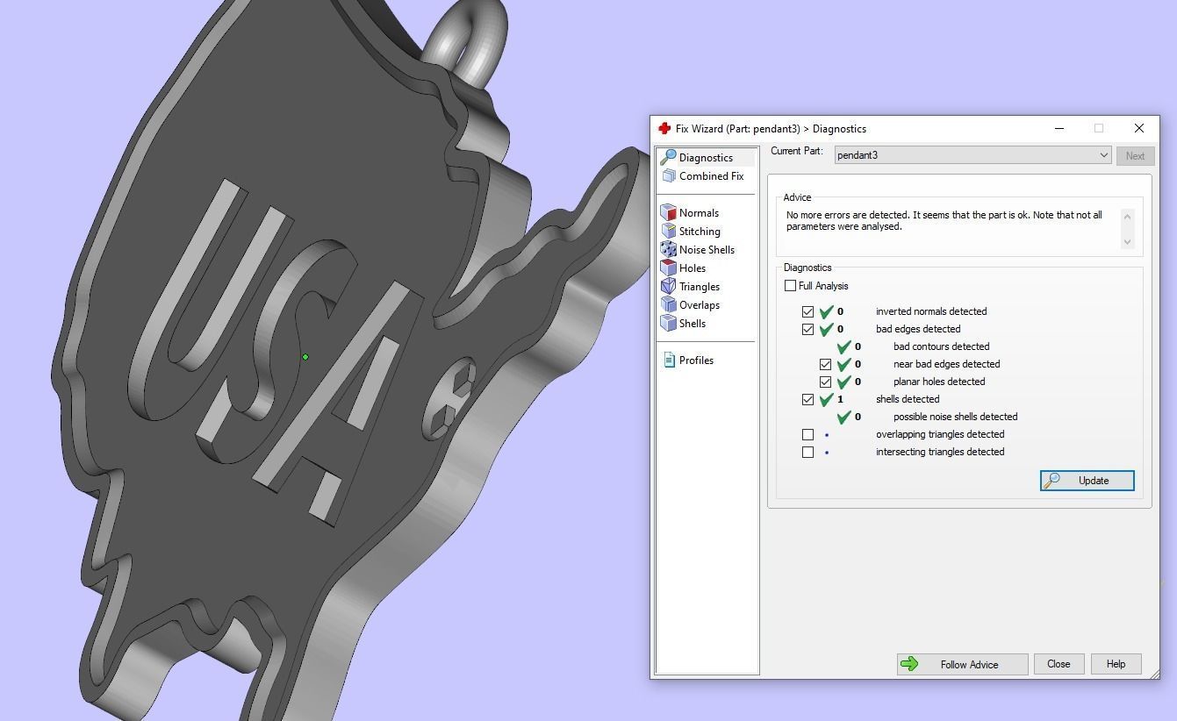Viewport: 1177px width, 721px height.
Task: Close the Fix Wizard window with X
Action: click(1139, 128)
